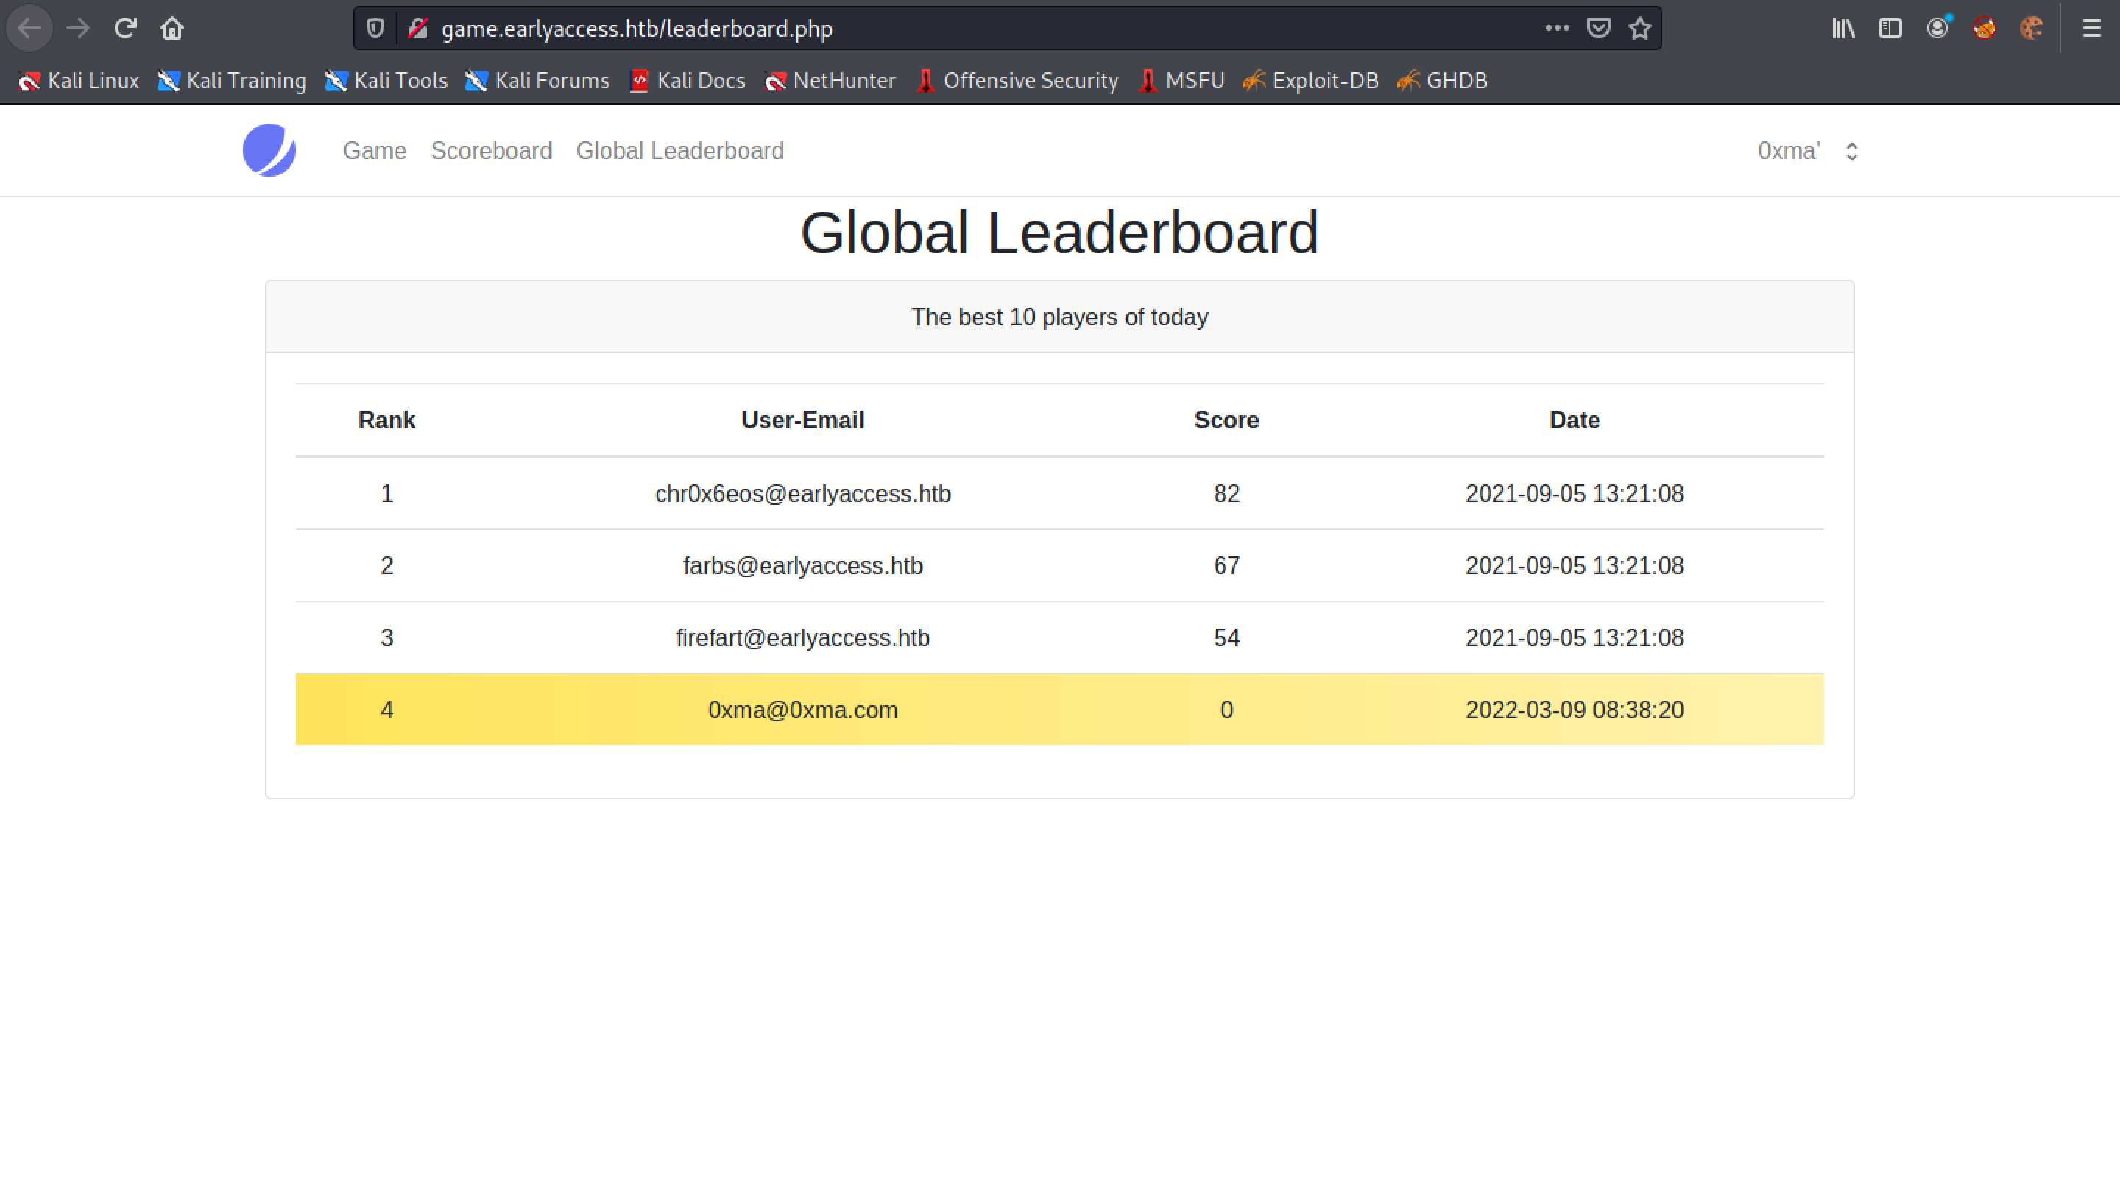The width and height of the screenshot is (2120, 1188).
Task: Select chr0x6eos@earlyaccess.htb email cell
Action: (802, 494)
